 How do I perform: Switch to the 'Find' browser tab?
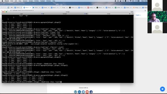click(73, 8)
